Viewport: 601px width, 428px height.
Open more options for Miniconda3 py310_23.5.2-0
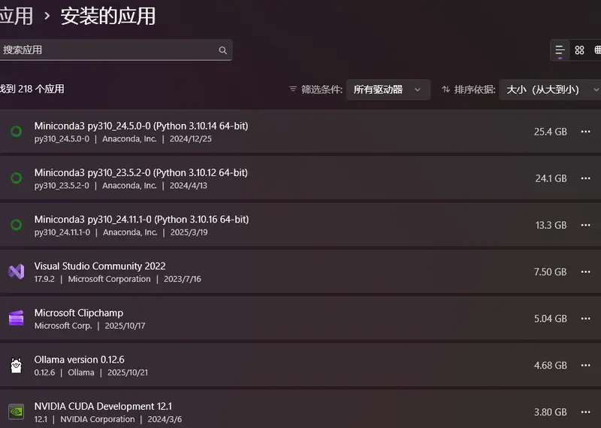tap(585, 178)
